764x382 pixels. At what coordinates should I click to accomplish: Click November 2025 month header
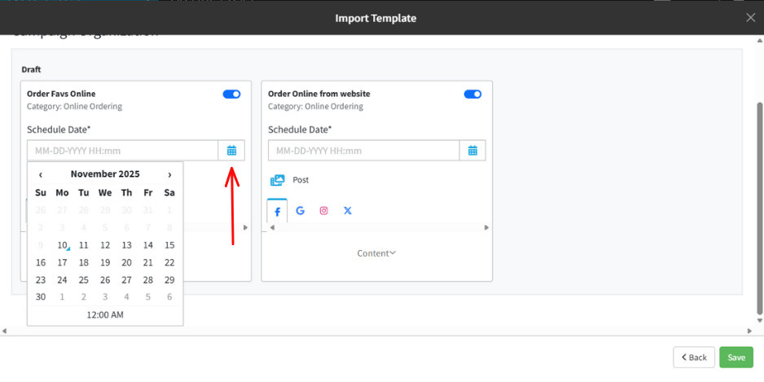coord(105,174)
